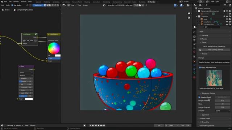Click the preset style thumbnail
Viewport: 232px width, 130px height.
pyautogui.click(x=214, y=78)
